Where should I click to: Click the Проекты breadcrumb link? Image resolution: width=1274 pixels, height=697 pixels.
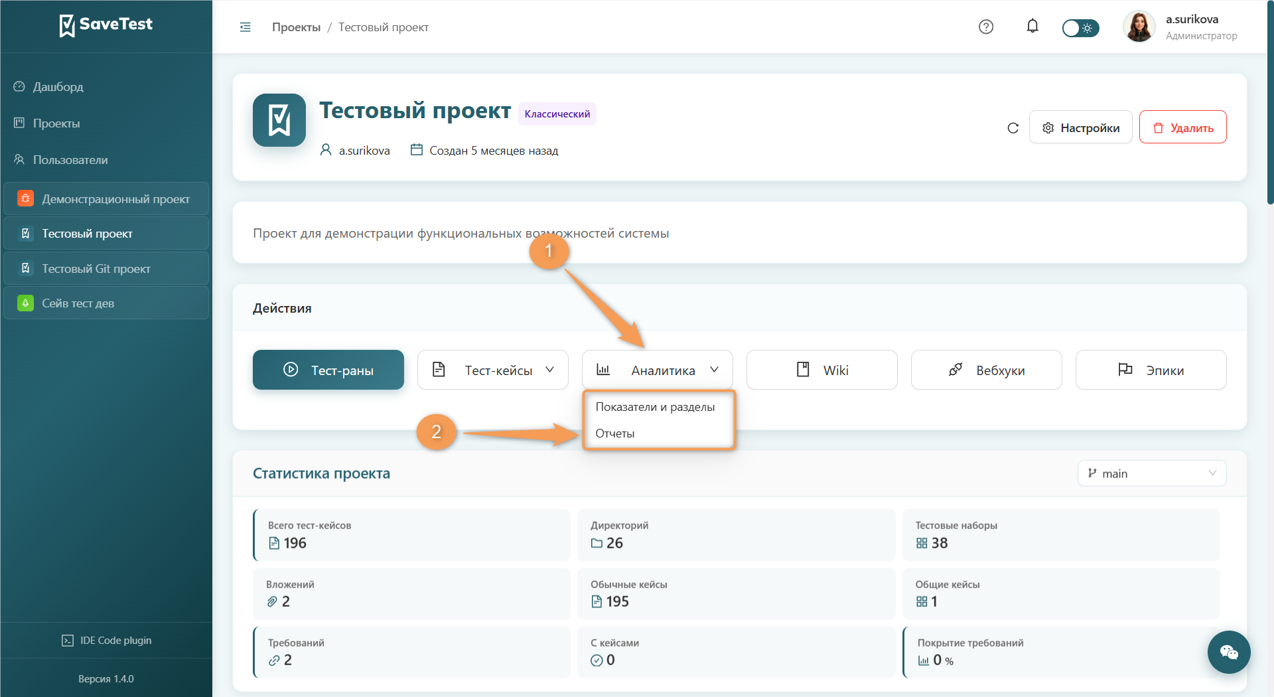(x=296, y=27)
